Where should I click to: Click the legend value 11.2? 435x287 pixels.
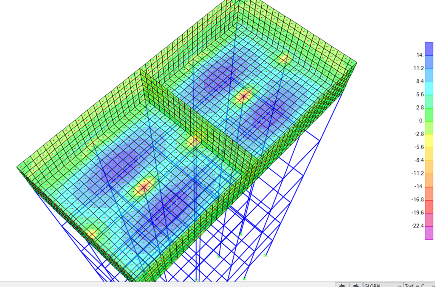[x=418, y=68]
